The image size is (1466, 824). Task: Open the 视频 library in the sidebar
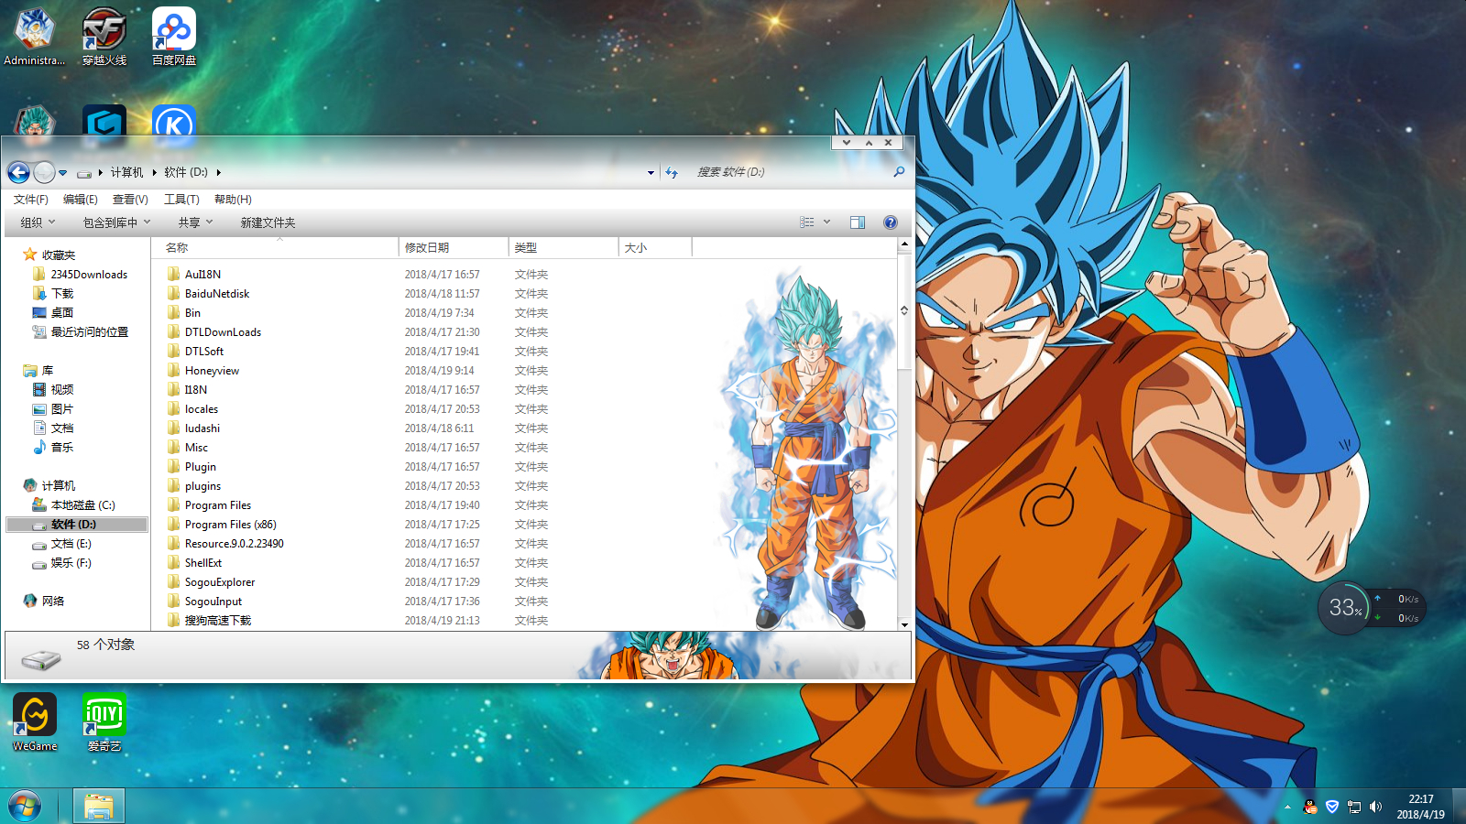click(x=62, y=389)
